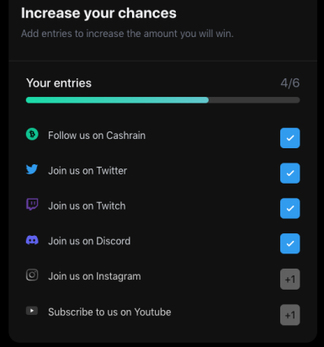Select the Join us on Twitch entry
The width and height of the screenshot is (324, 347).
87,206
